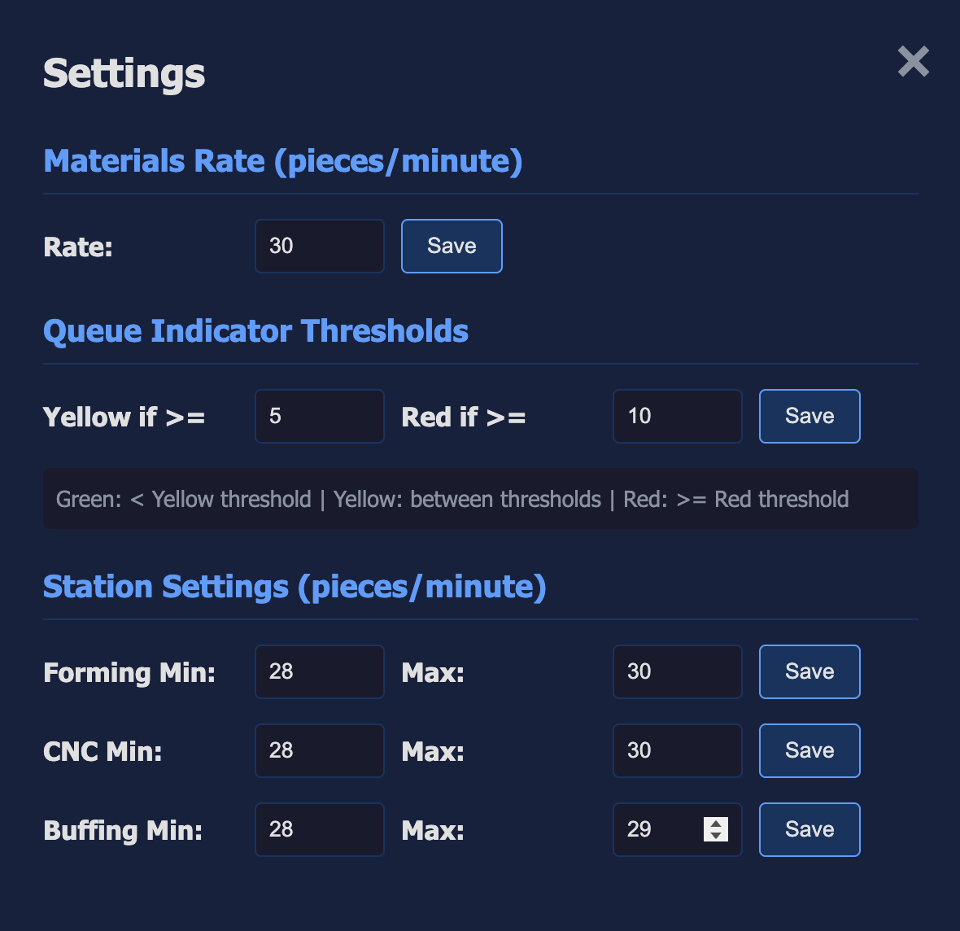Close the Settings dialog with X icon
The image size is (960, 931).
[913, 62]
